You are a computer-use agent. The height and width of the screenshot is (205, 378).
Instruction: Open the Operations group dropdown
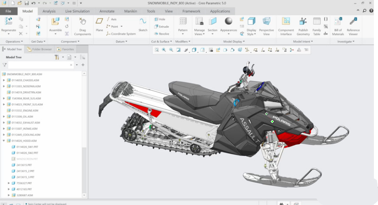14,41
